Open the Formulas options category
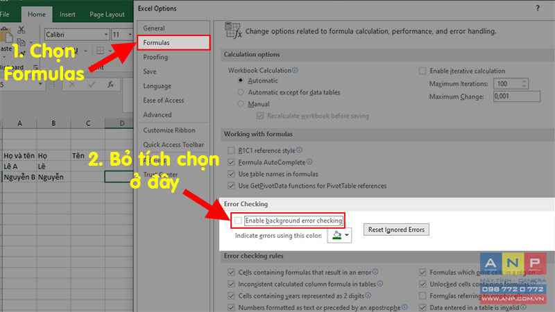This screenshot has width=555, height=312. click(x=173, y=42)
